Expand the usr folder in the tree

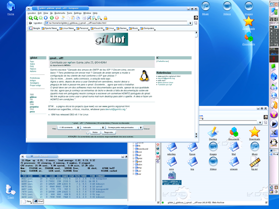coord(133,171)
